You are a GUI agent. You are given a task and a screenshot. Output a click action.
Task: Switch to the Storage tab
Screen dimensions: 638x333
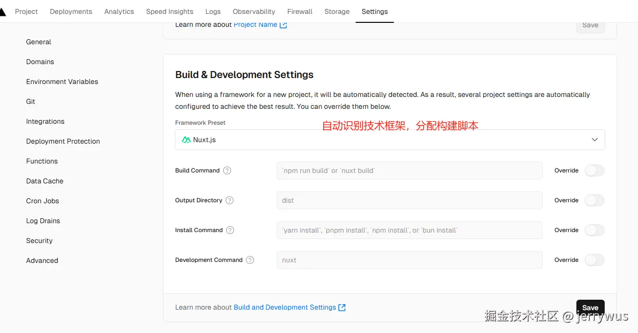337,11
